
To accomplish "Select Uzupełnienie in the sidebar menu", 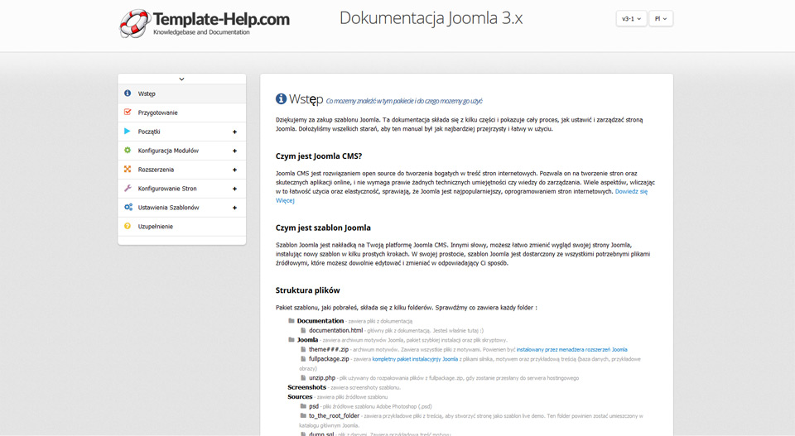I will tap(182, 227).
